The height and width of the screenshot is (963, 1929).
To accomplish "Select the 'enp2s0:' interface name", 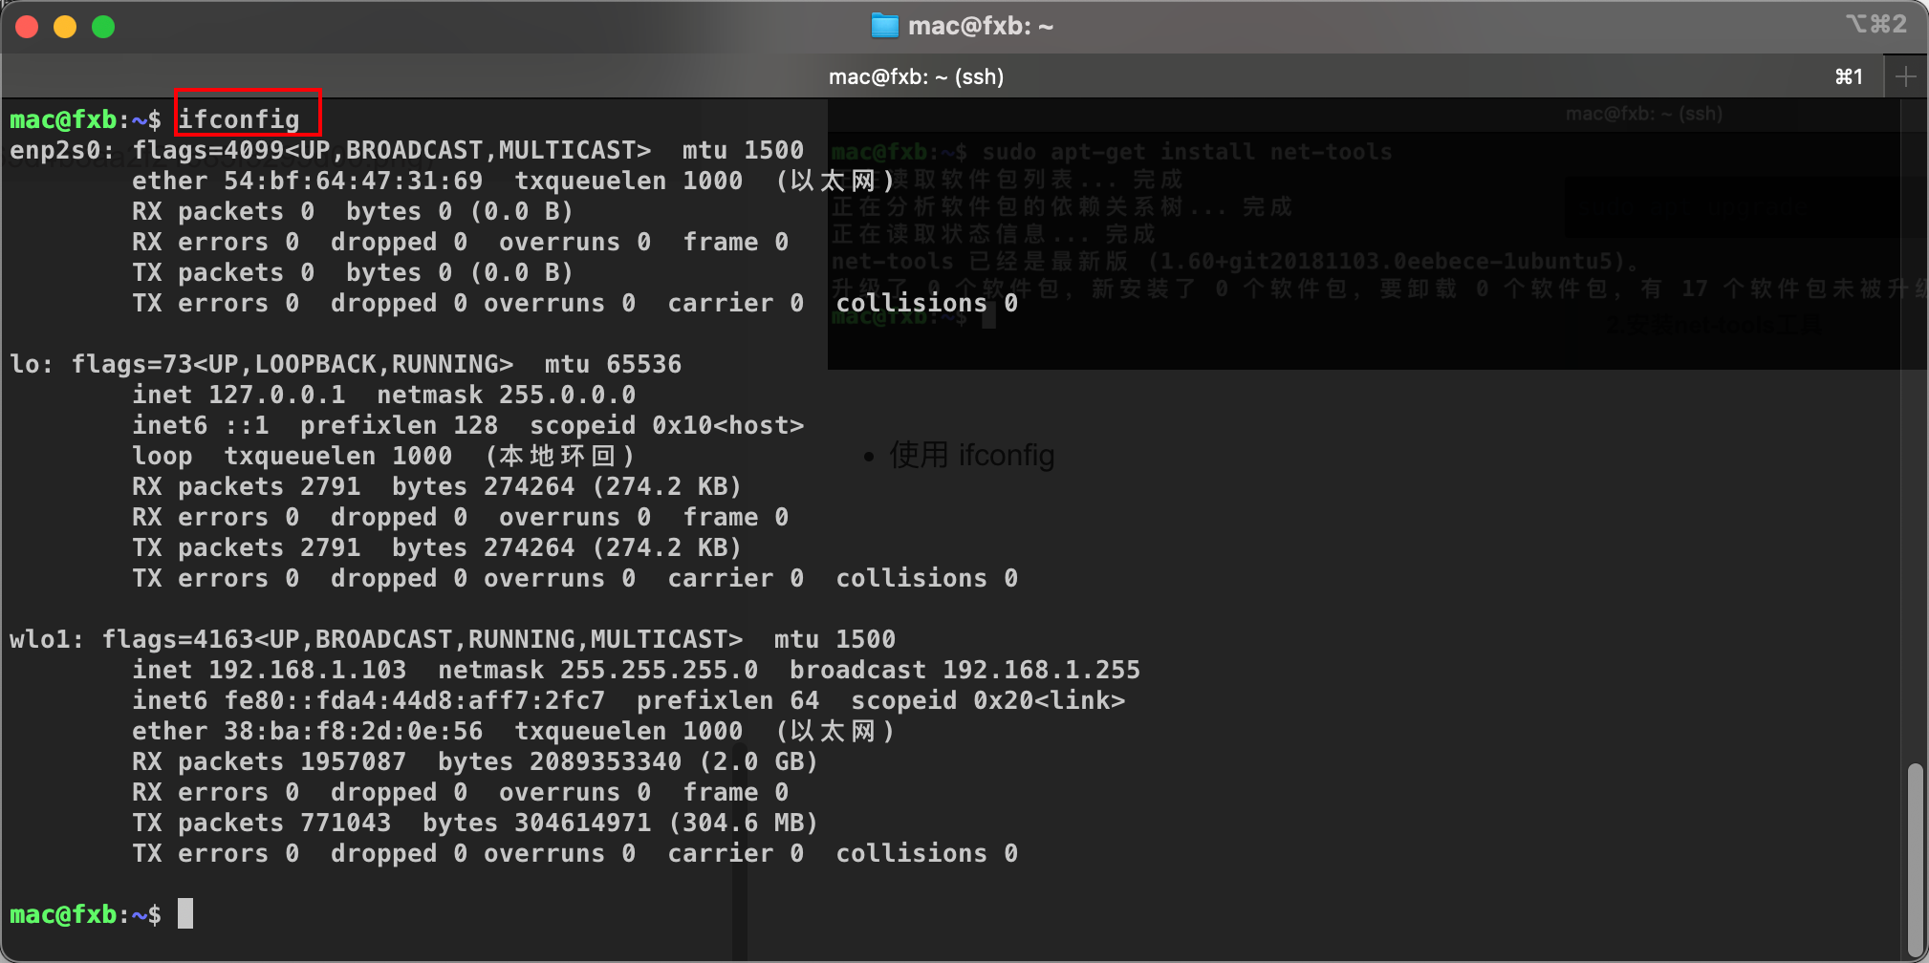I will point(62,150).
